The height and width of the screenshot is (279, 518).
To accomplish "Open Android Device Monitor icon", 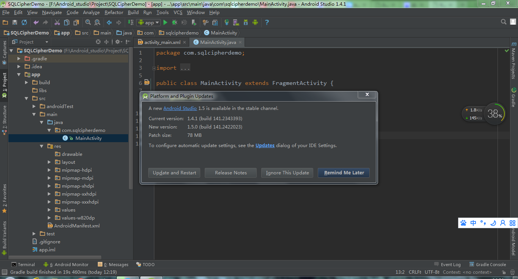I will pos(255,22).
